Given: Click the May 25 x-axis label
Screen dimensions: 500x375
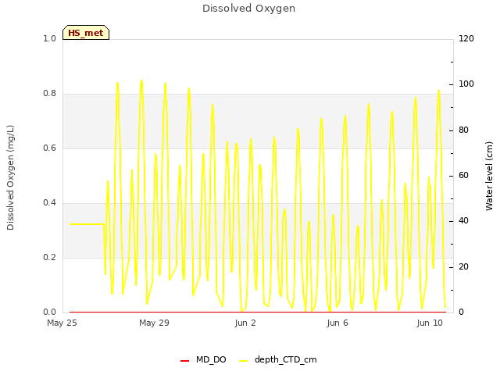Looking at the screenshot, I should tap(62, 323).
